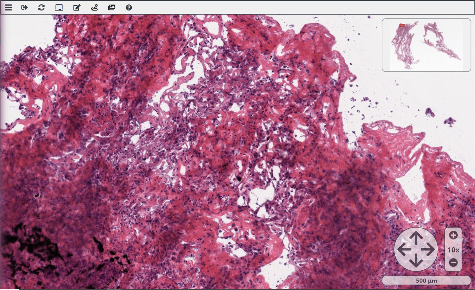Click the laptop screen icon
Image resolution: width=475 pixels, height=290 pixels.
coord(59,7)
